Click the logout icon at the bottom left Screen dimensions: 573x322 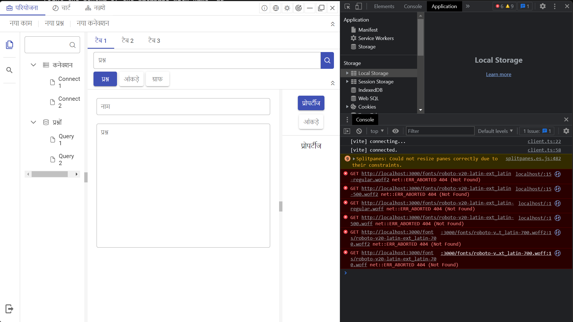(9, 309)
